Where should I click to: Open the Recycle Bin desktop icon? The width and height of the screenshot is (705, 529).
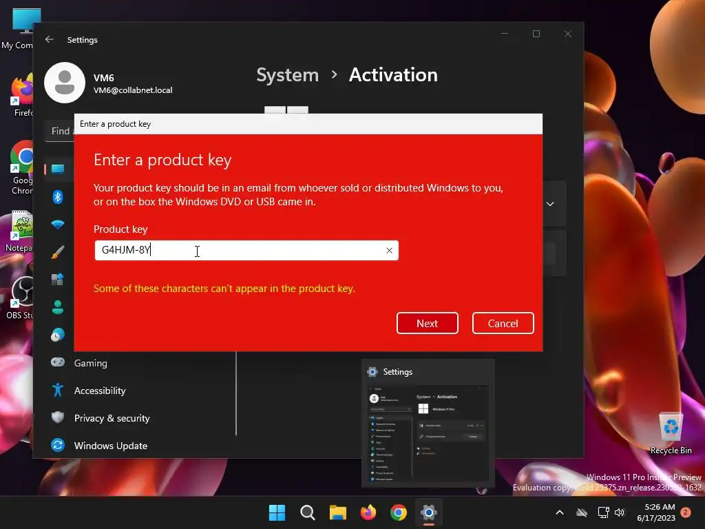671,433
